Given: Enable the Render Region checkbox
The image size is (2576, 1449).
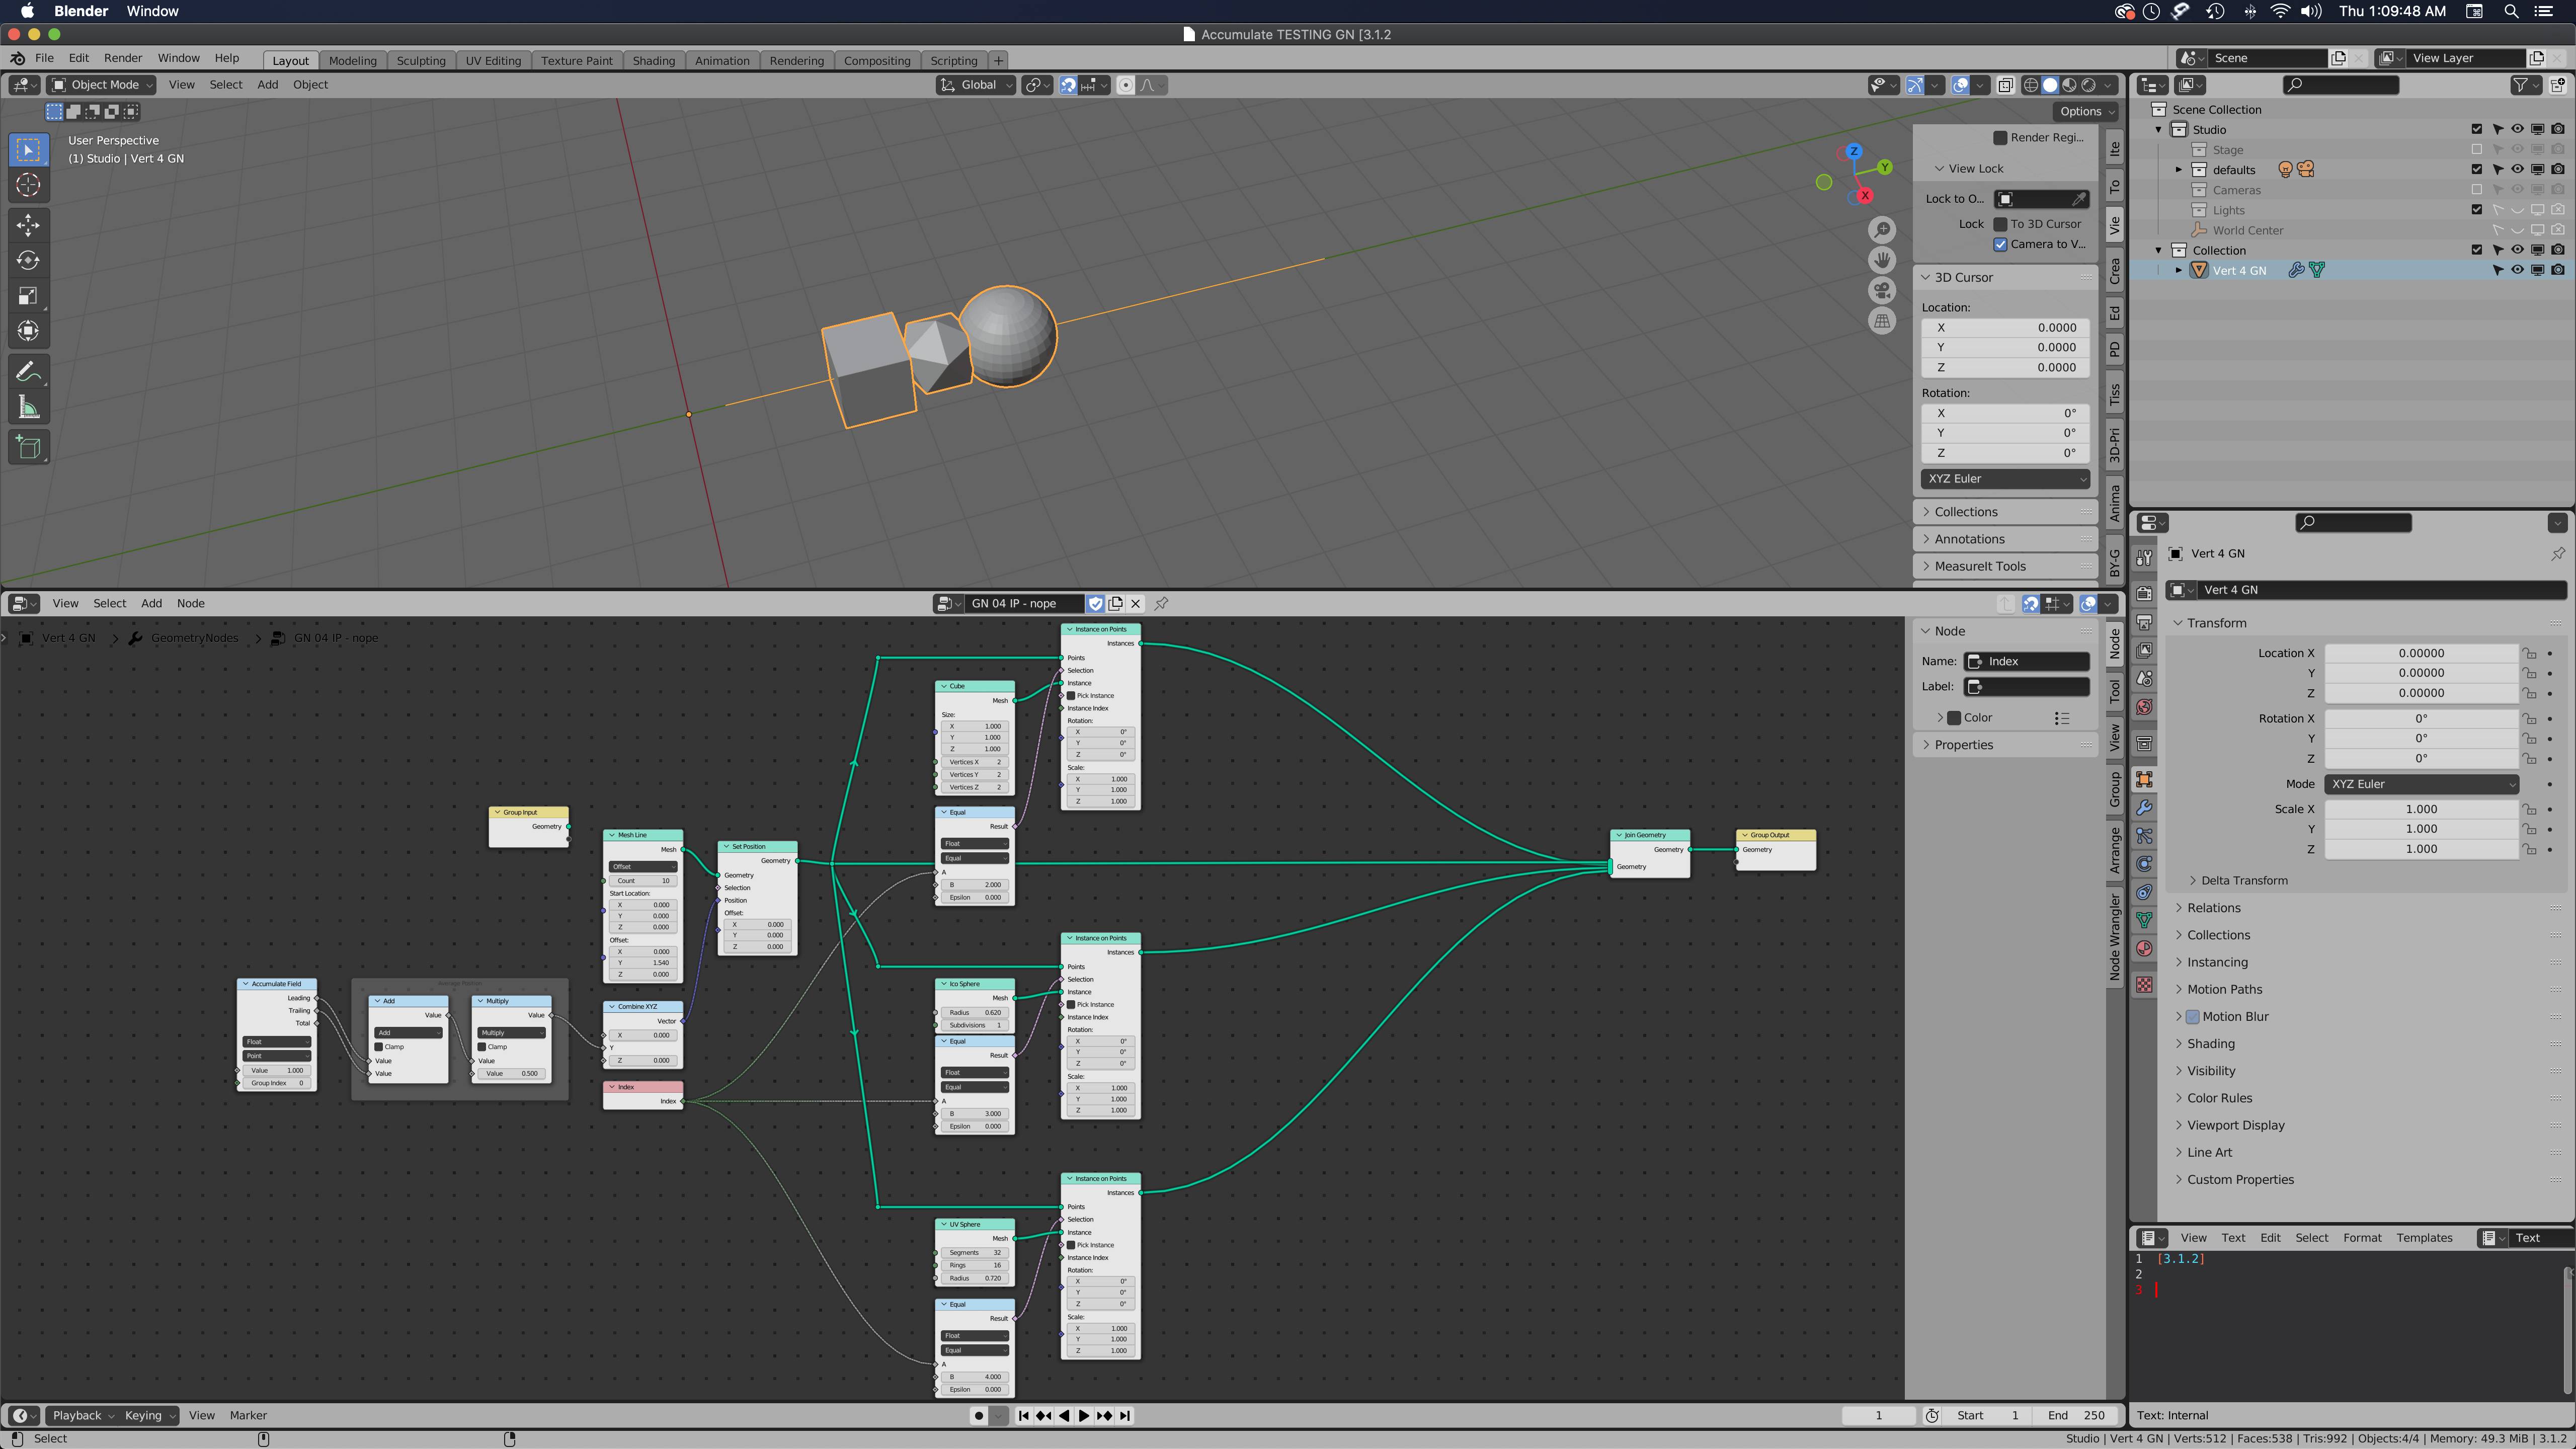Looking at the screenshot, I should (2000, 137).
